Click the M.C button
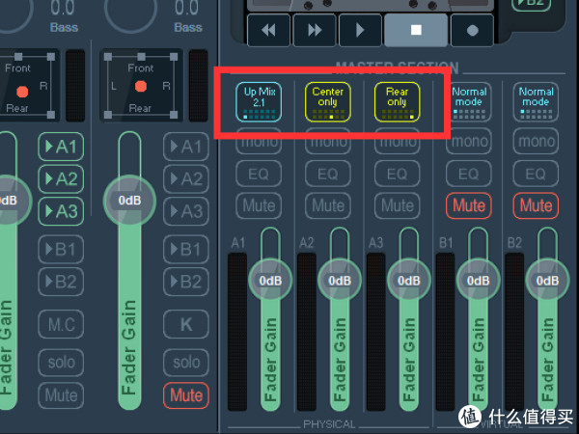579x434 pixels. (x=61, y=324)
